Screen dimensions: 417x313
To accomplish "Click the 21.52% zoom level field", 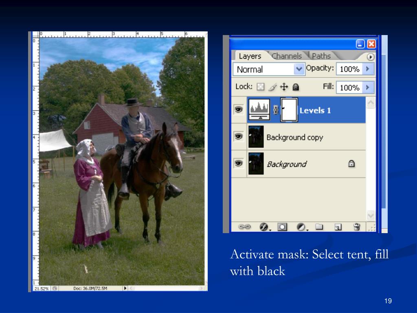I will coord(42,289).
